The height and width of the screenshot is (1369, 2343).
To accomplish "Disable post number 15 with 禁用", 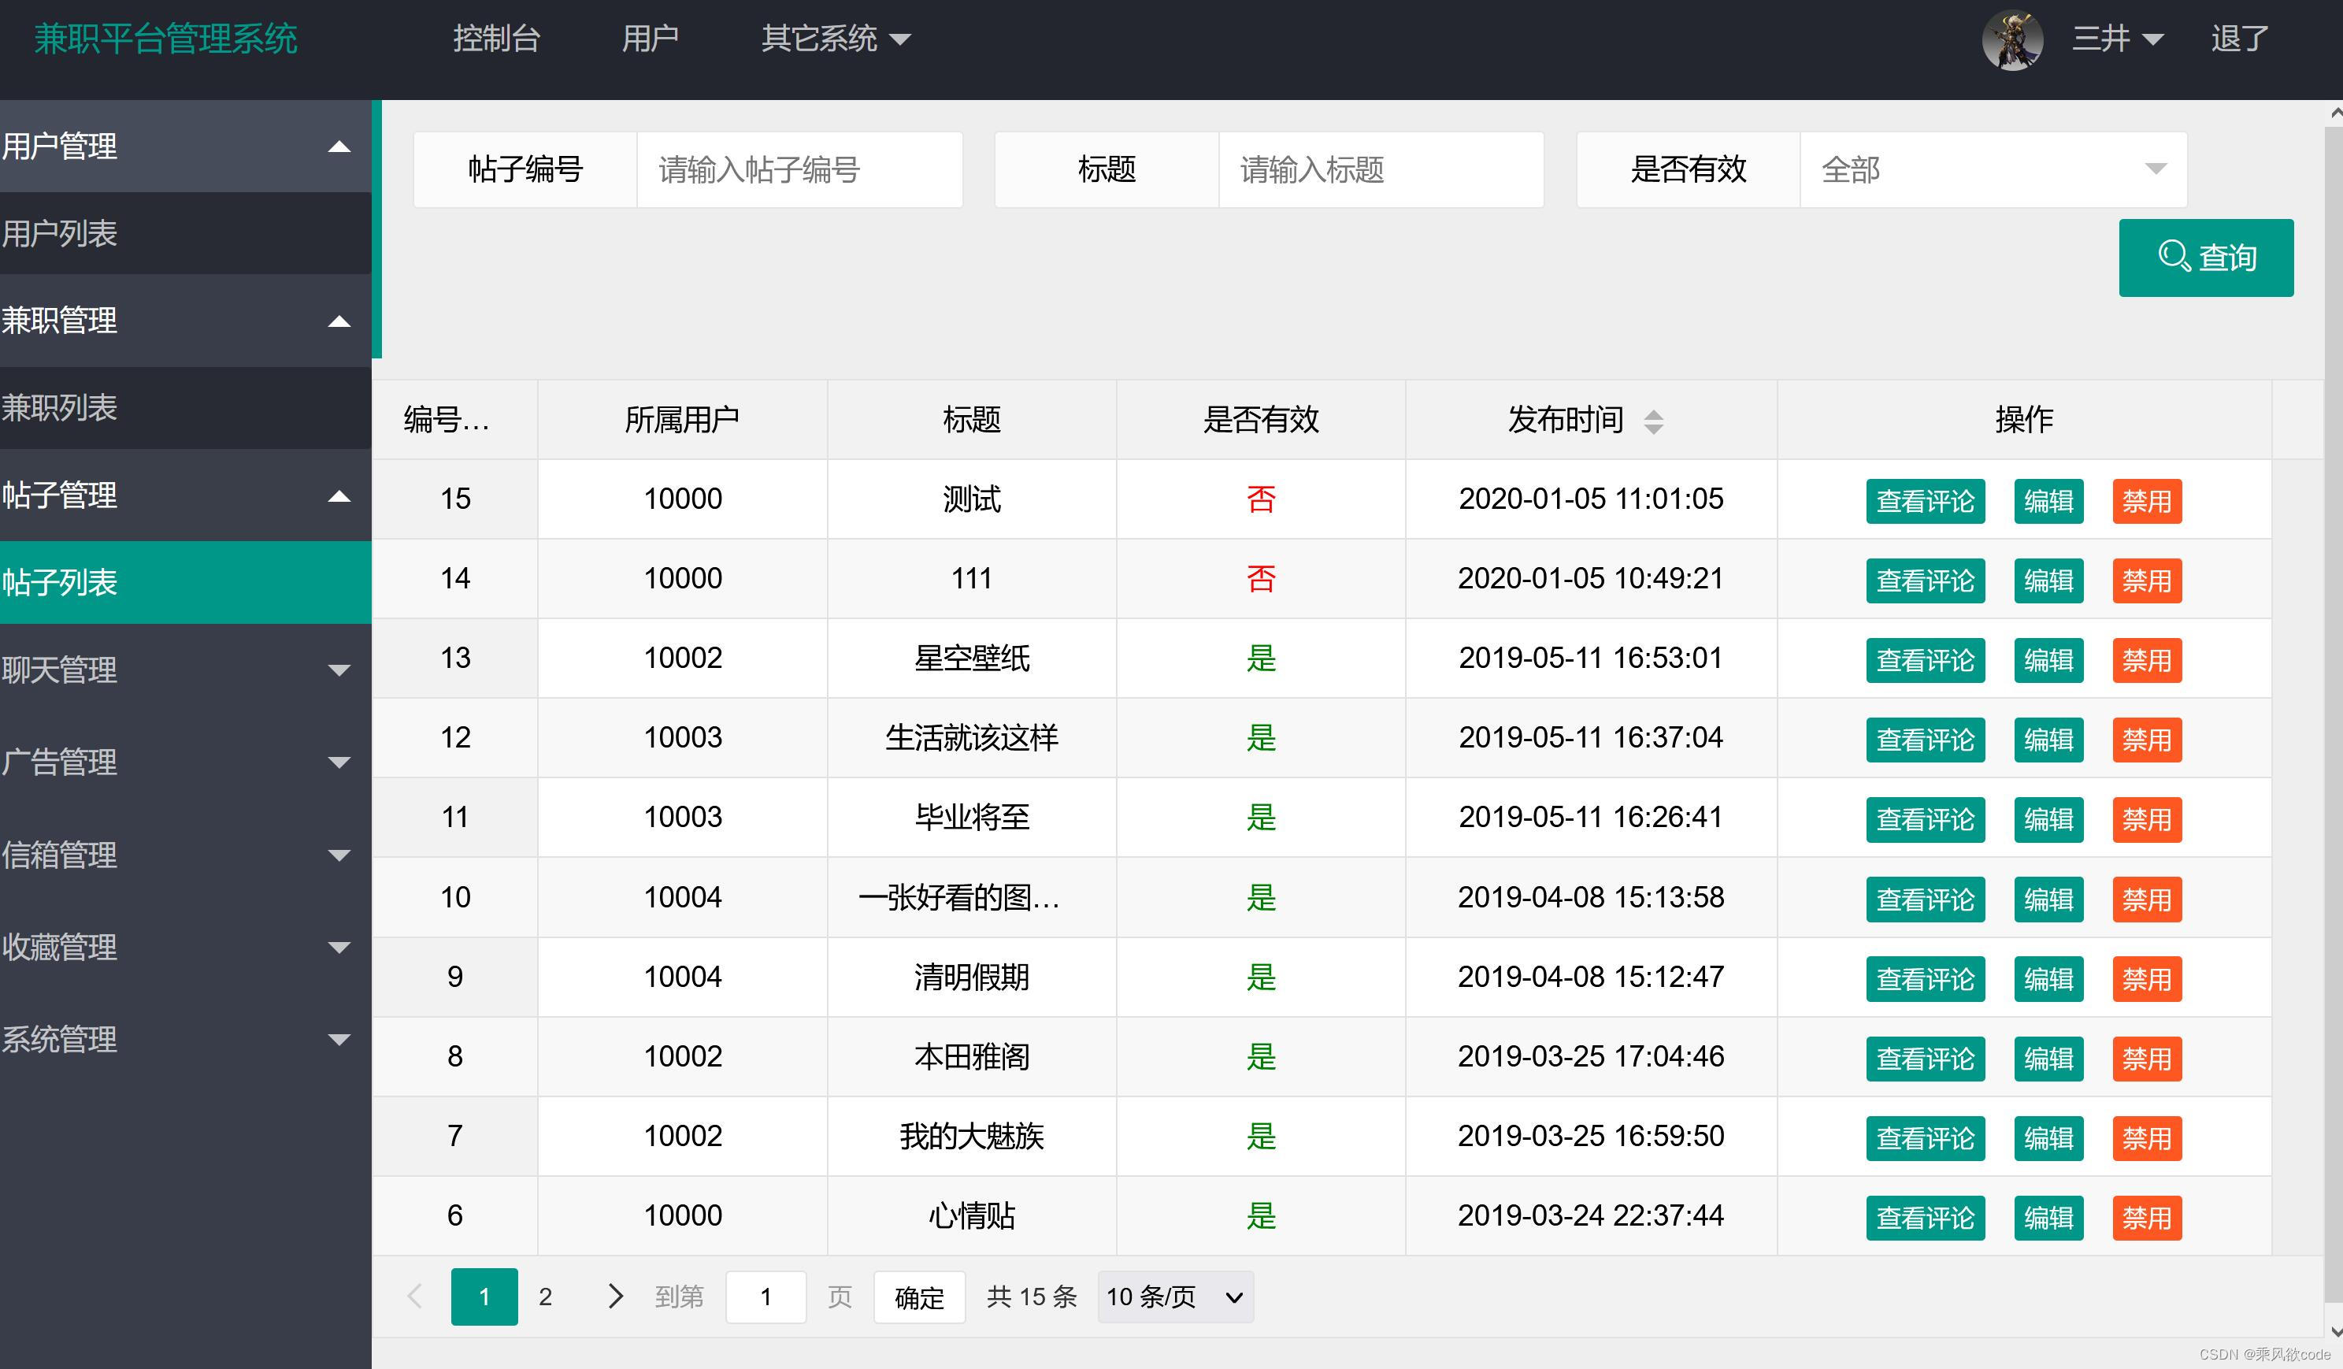I will click(2146, 501).
